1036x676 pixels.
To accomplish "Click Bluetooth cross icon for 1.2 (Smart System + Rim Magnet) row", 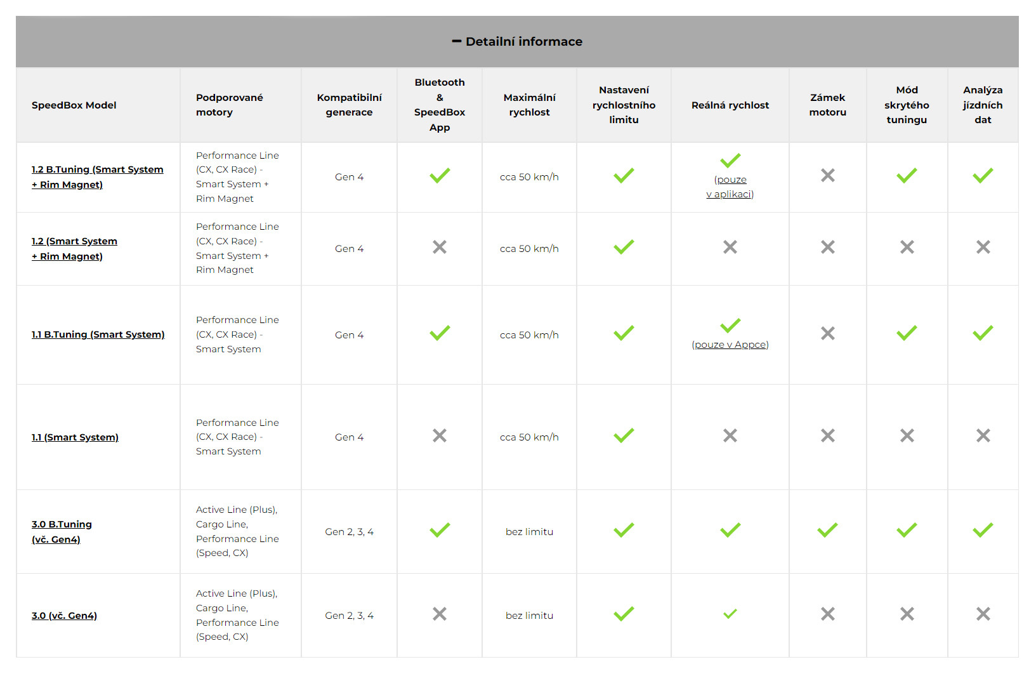I will coord(440,247).
